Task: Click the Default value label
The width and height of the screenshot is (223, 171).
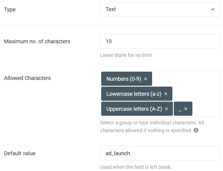Action: point(20,153)
